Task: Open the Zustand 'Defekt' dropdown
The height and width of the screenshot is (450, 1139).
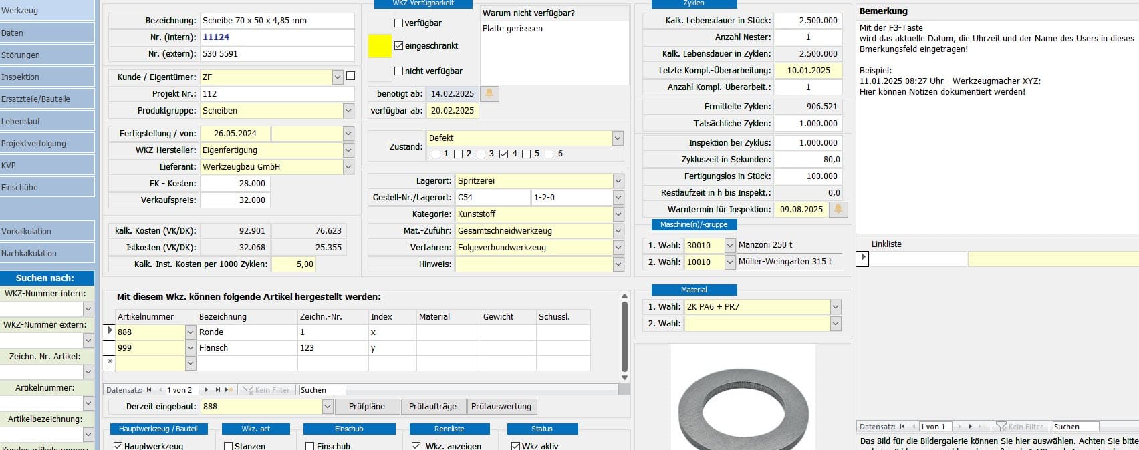Action: click(618, 138)
